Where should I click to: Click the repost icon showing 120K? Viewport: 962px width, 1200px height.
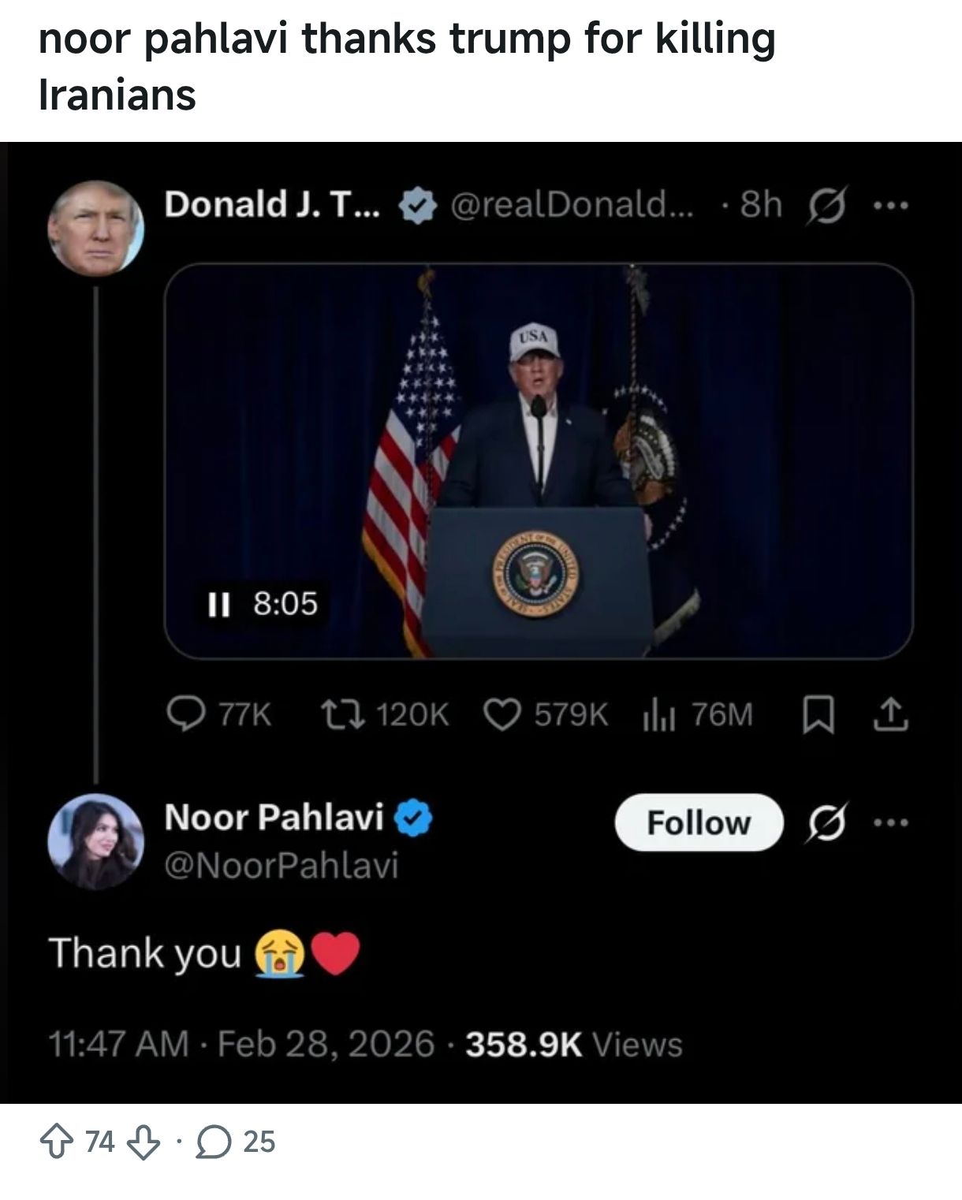(x=341, y=714)
